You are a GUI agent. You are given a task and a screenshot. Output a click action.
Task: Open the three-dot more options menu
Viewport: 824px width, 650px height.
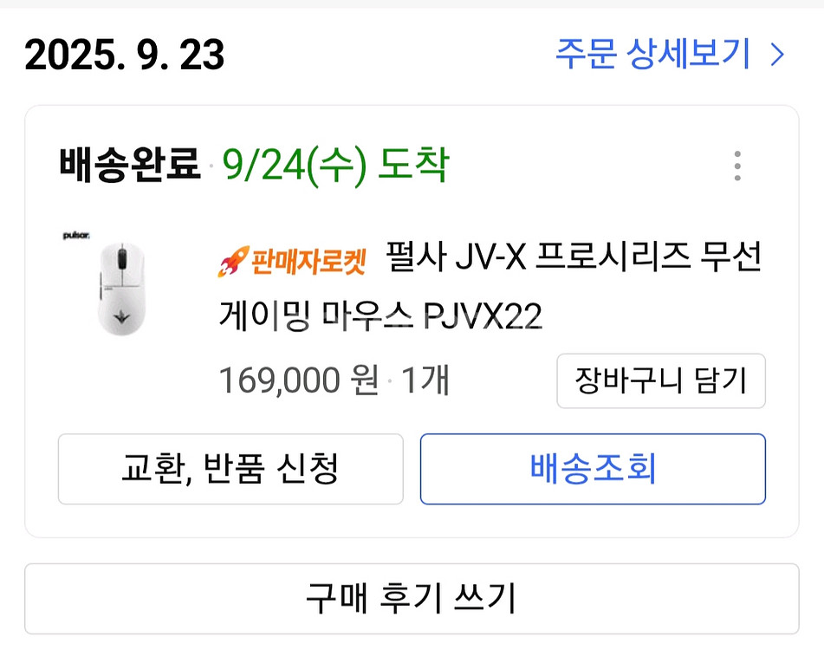coord(736,166)
